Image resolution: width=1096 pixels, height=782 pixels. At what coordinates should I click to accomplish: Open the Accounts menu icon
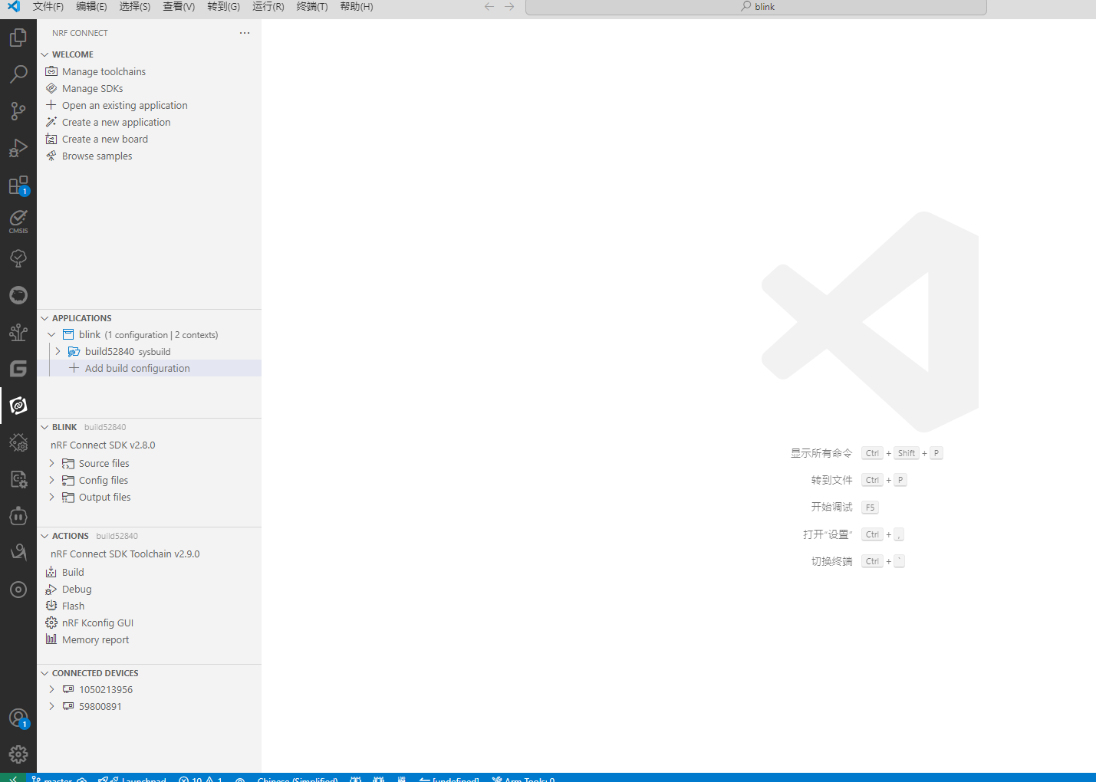pyautogui.click(x=18, y=718)
